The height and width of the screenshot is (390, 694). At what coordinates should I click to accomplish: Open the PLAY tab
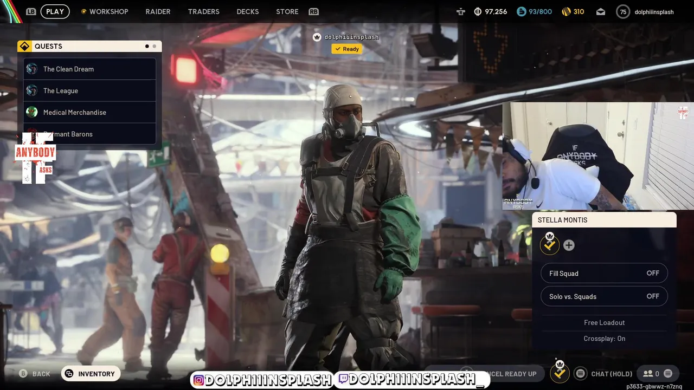tap(55, 11)
